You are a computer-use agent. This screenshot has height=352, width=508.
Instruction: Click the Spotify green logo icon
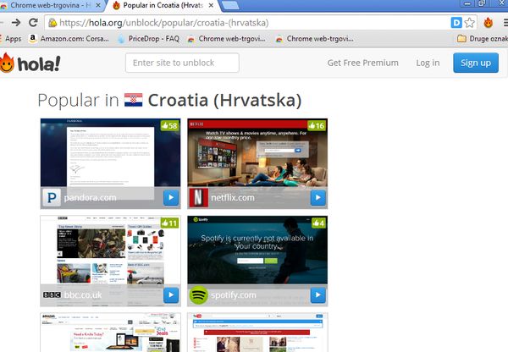[199, 295]
